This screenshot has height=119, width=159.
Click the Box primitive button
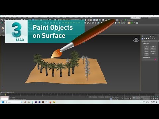coord(146,46)
